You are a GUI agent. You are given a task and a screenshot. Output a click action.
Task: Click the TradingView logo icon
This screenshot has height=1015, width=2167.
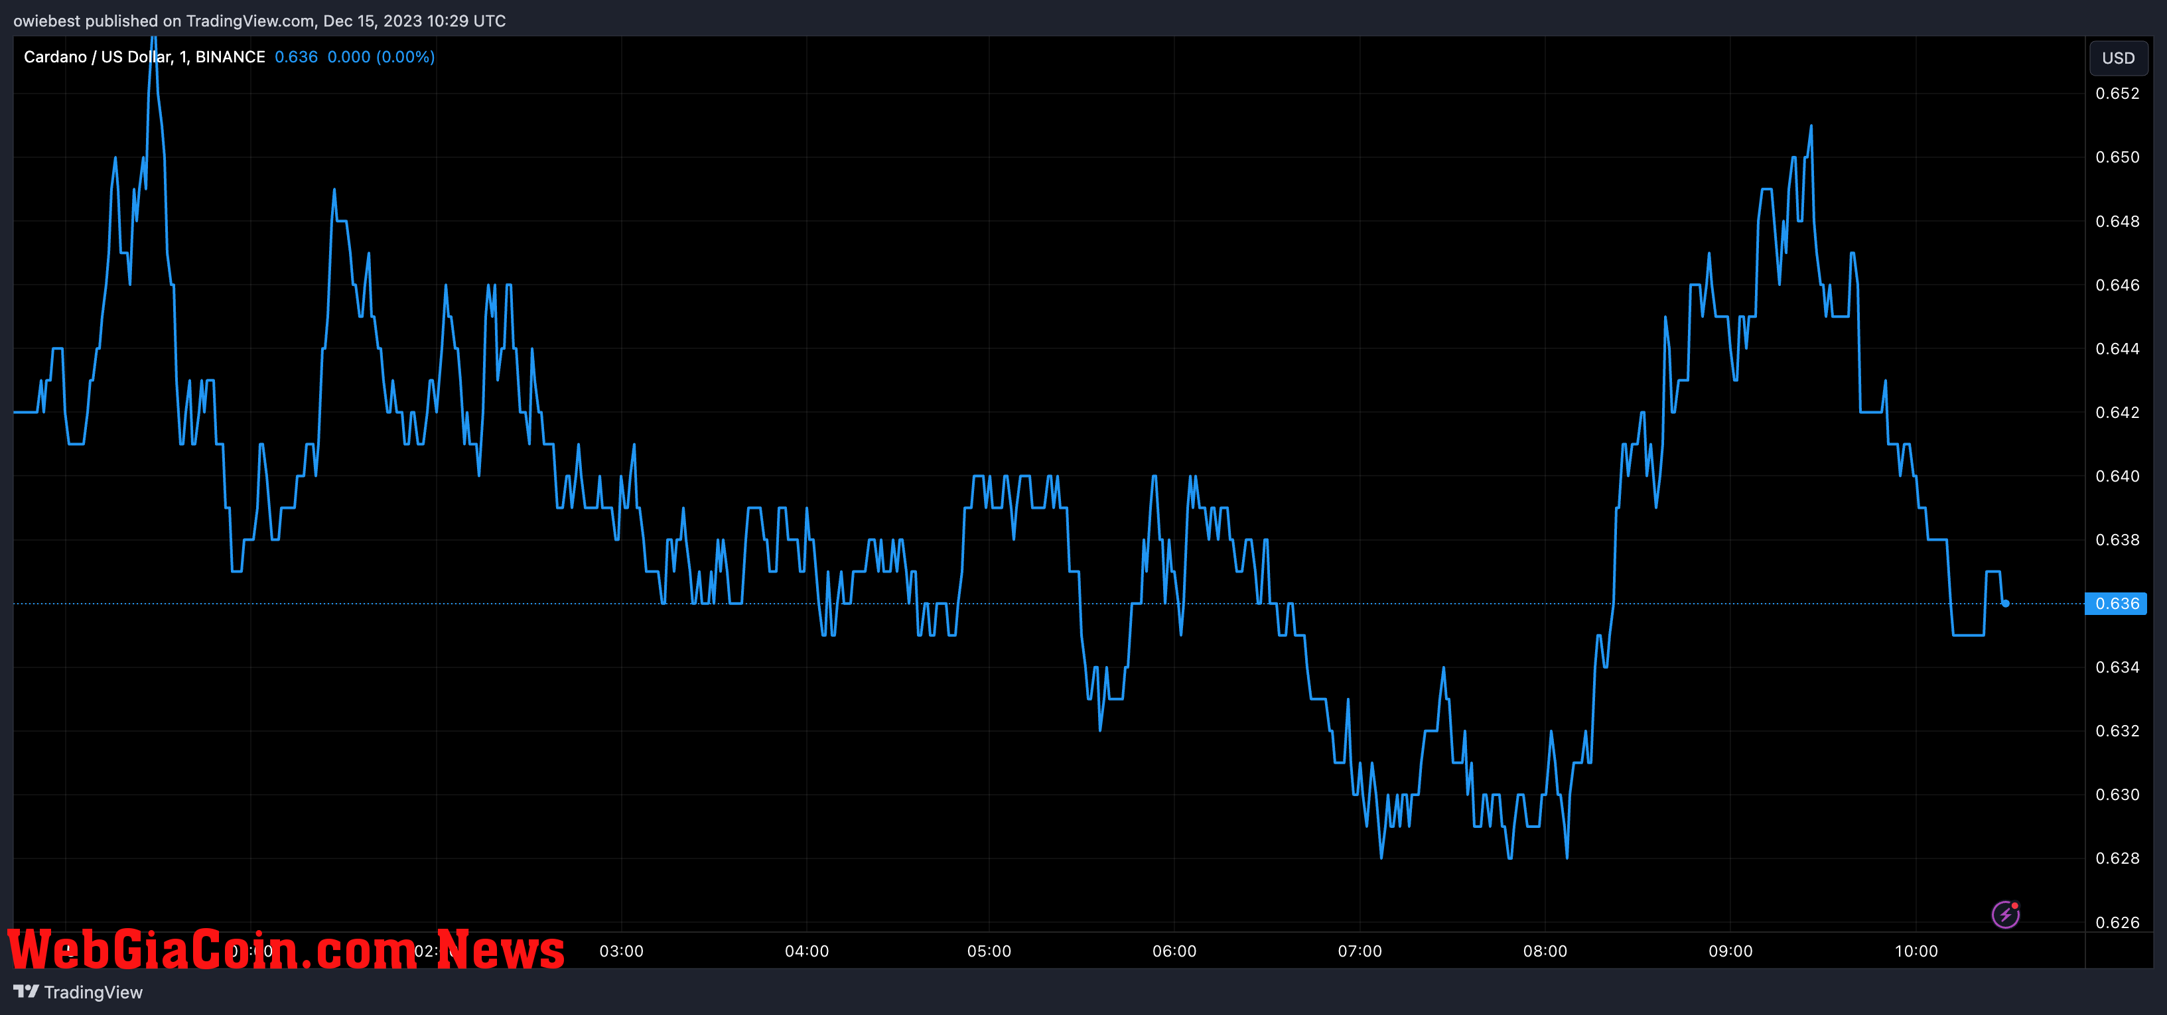(x=26, y=992)
